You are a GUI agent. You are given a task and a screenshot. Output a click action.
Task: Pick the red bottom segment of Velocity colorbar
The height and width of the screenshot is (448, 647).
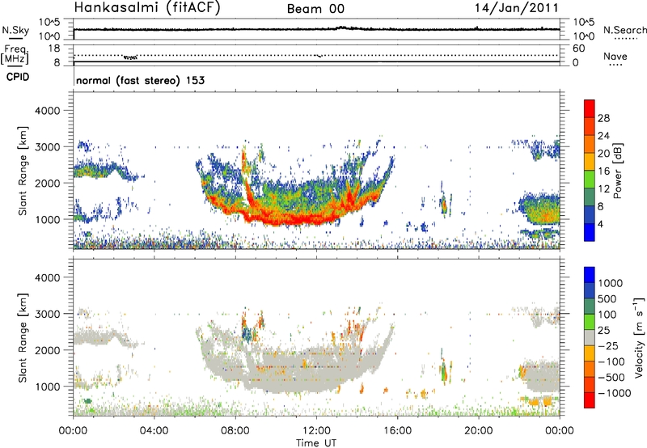coord(590,400)
